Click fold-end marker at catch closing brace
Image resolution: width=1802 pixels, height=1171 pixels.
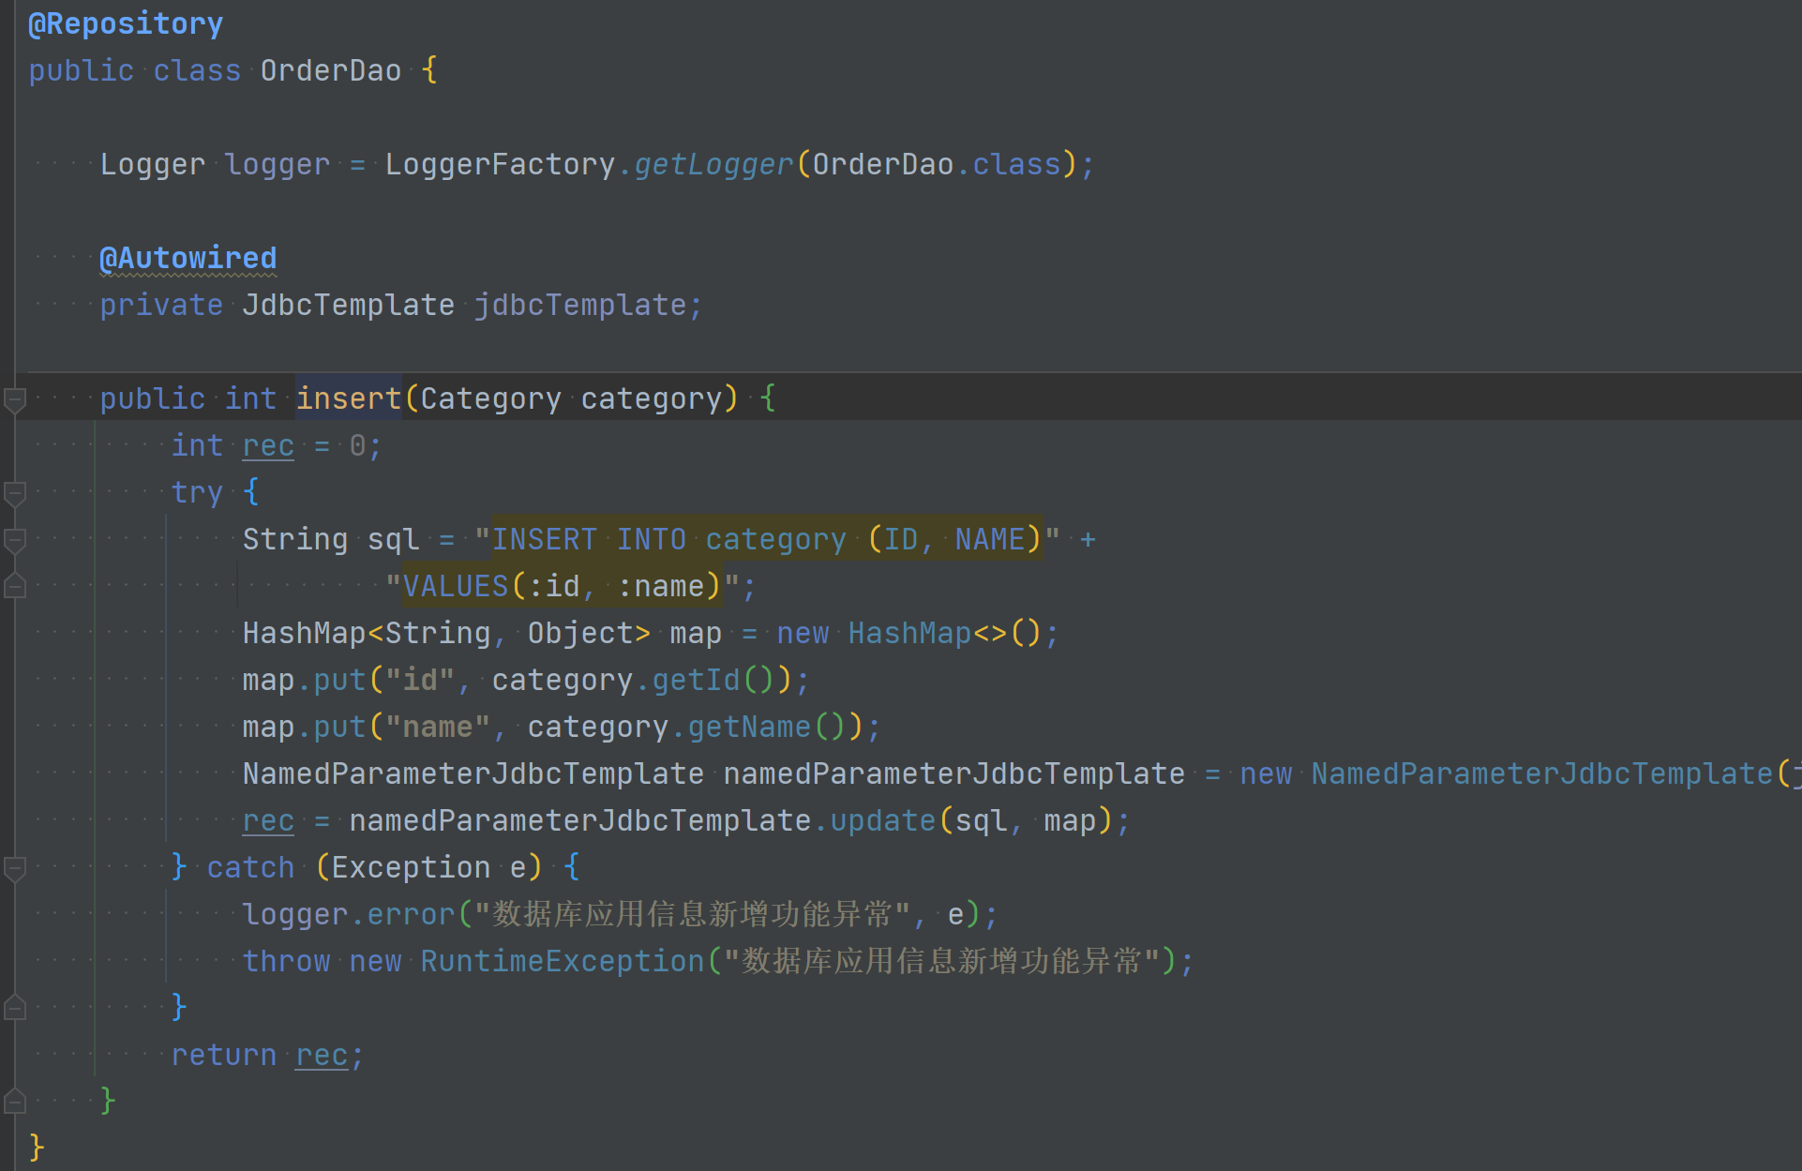15,1009
